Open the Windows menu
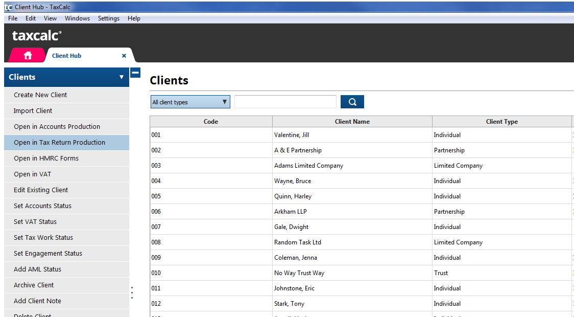 click(x=77, y=18)
